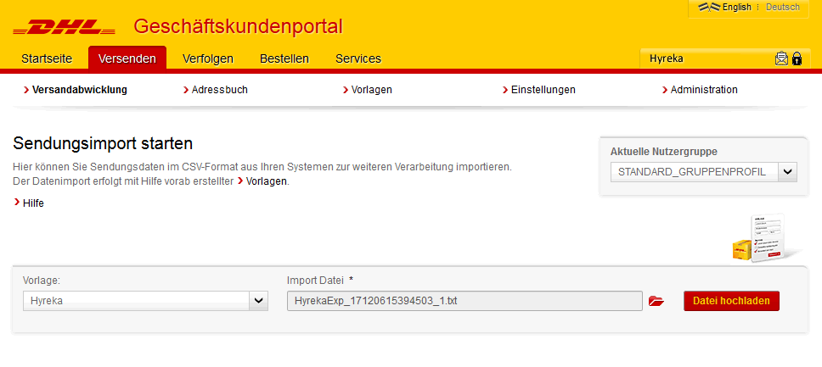Click the English flags icon

coord(709,8)
